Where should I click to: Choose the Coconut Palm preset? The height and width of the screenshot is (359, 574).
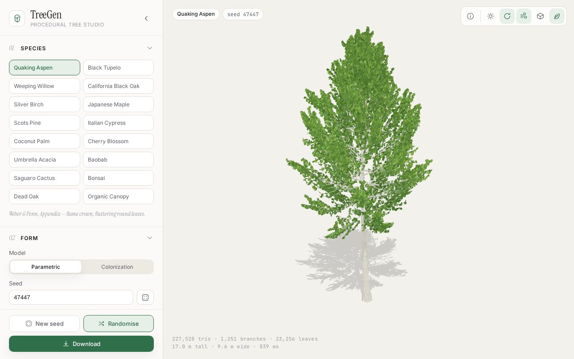click(x=44, y=141)
